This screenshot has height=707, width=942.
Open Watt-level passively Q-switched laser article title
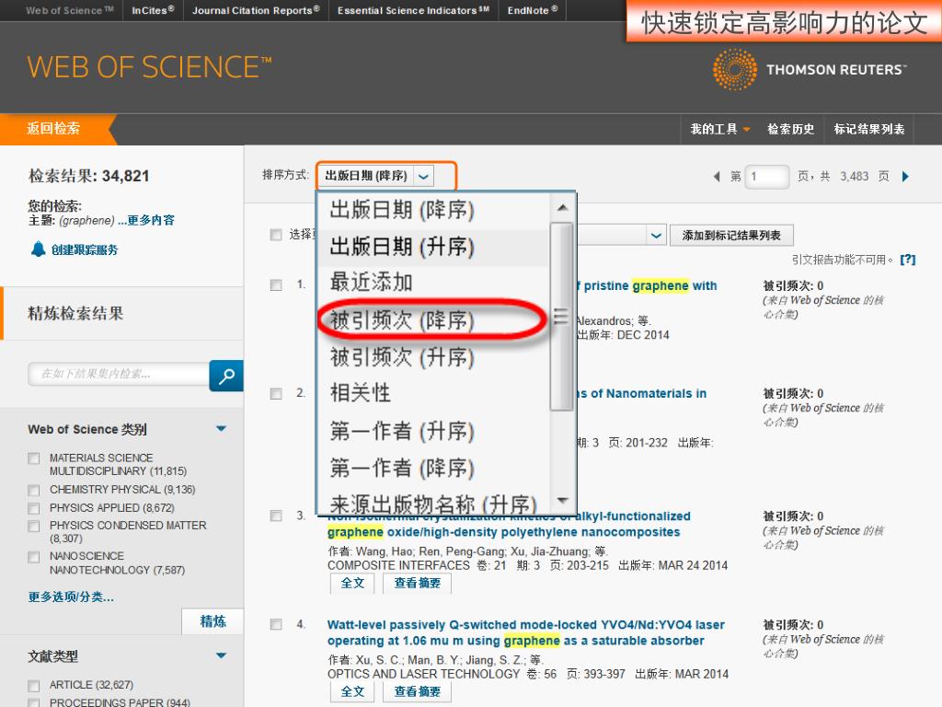tap(525, 632)
